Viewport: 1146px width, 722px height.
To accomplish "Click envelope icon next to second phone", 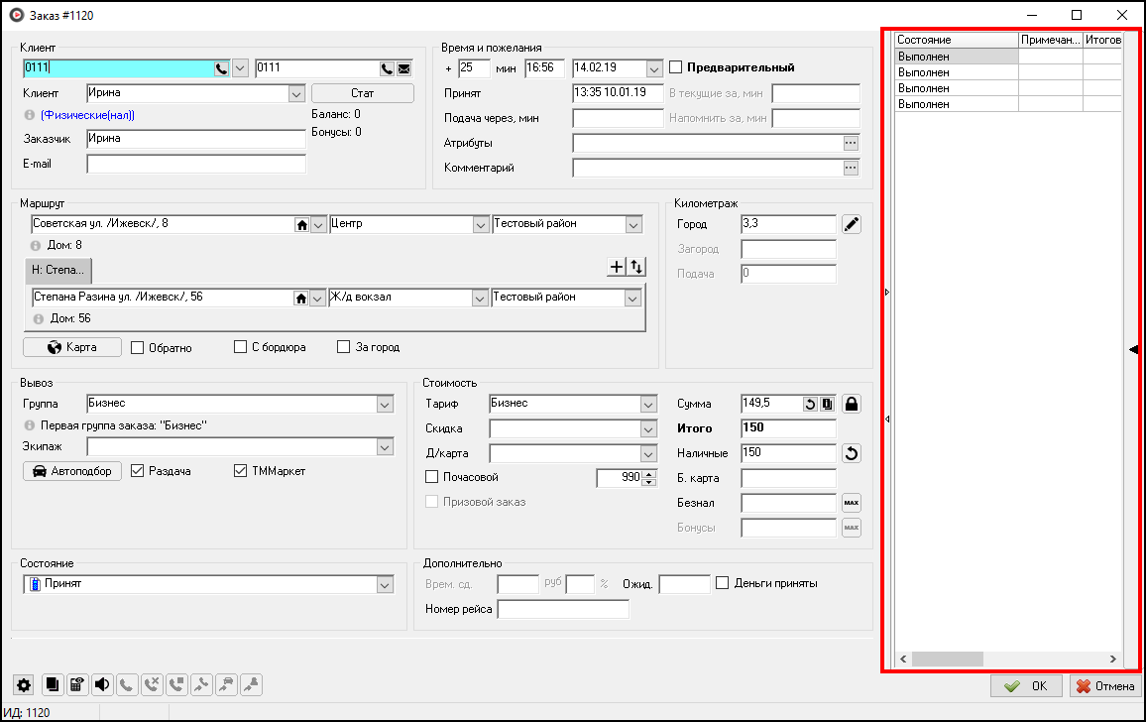I will click(x=404, y=68).
